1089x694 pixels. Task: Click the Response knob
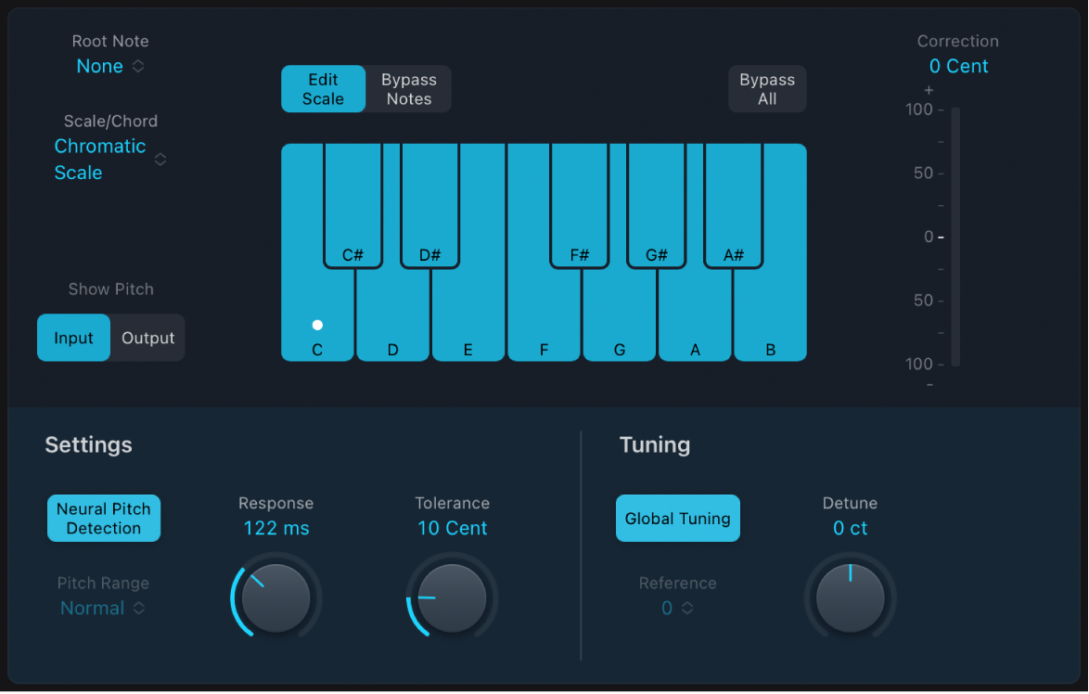275,598
